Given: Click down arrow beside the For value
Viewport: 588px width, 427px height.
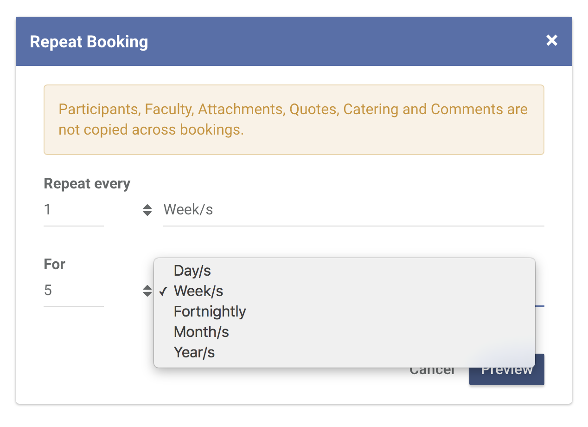Looking at the screenshot, I should pos(147,294).
